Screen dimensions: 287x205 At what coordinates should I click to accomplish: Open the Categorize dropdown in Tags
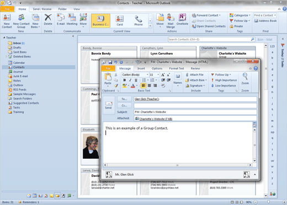click(240, 15)
